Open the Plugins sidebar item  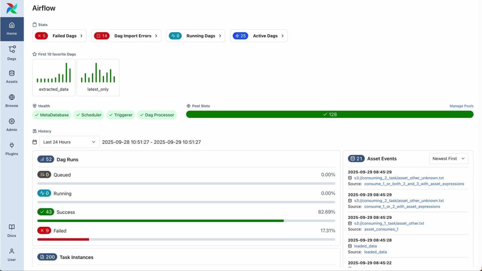[x=12, y=149]
